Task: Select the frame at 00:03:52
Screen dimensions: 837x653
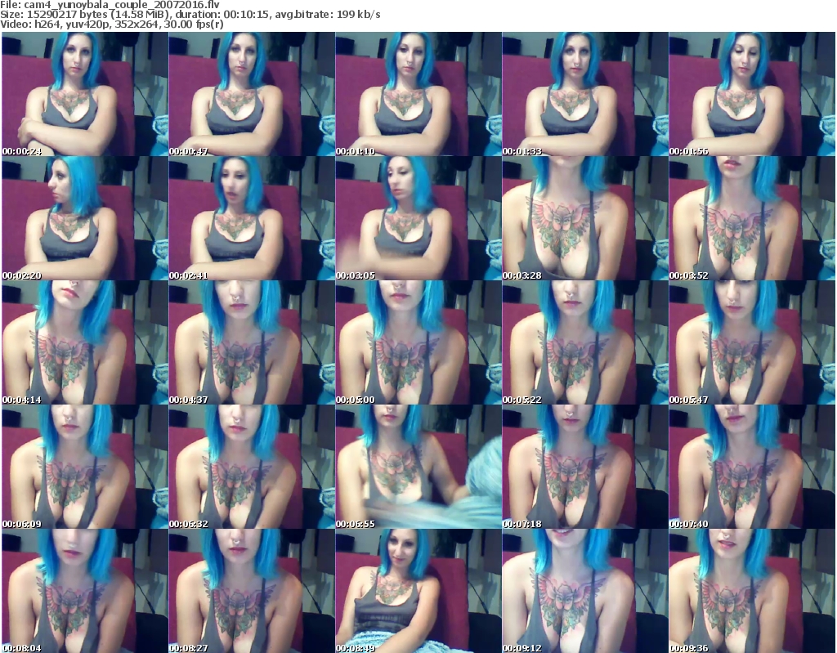Action: click(x=752, y=218)
